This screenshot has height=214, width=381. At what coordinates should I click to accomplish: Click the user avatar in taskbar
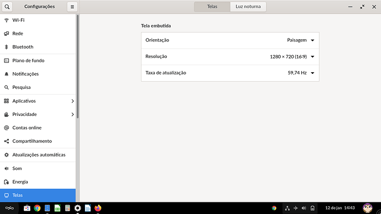click(x=367, y=208)
